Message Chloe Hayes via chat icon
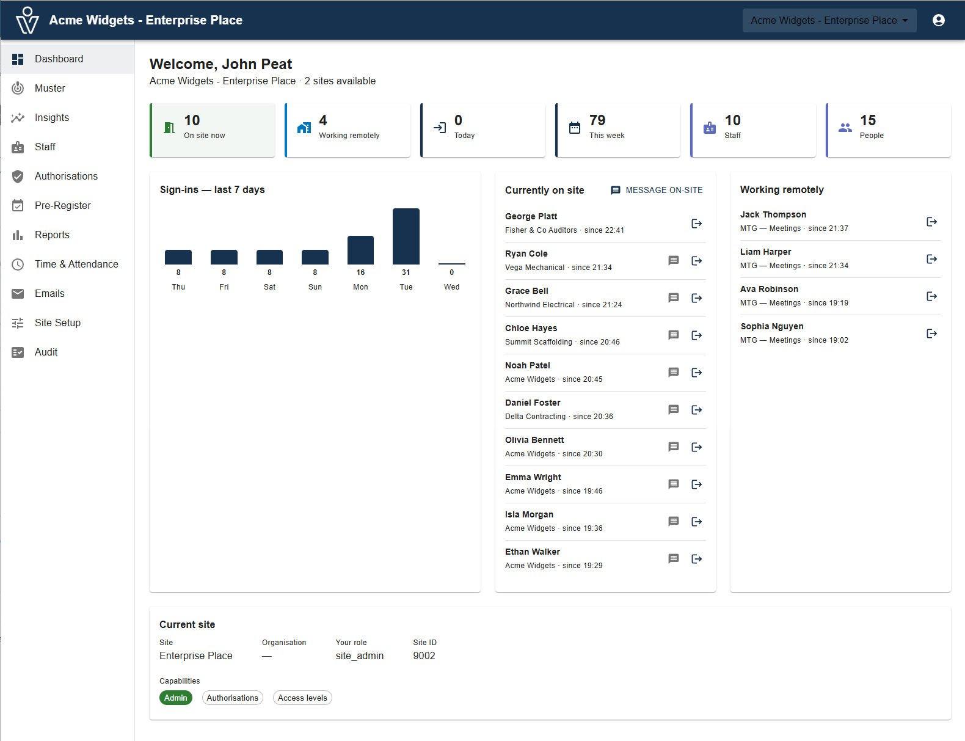Image resolution: width=965 pixels, height=741 pixels. tap(674, 335)
